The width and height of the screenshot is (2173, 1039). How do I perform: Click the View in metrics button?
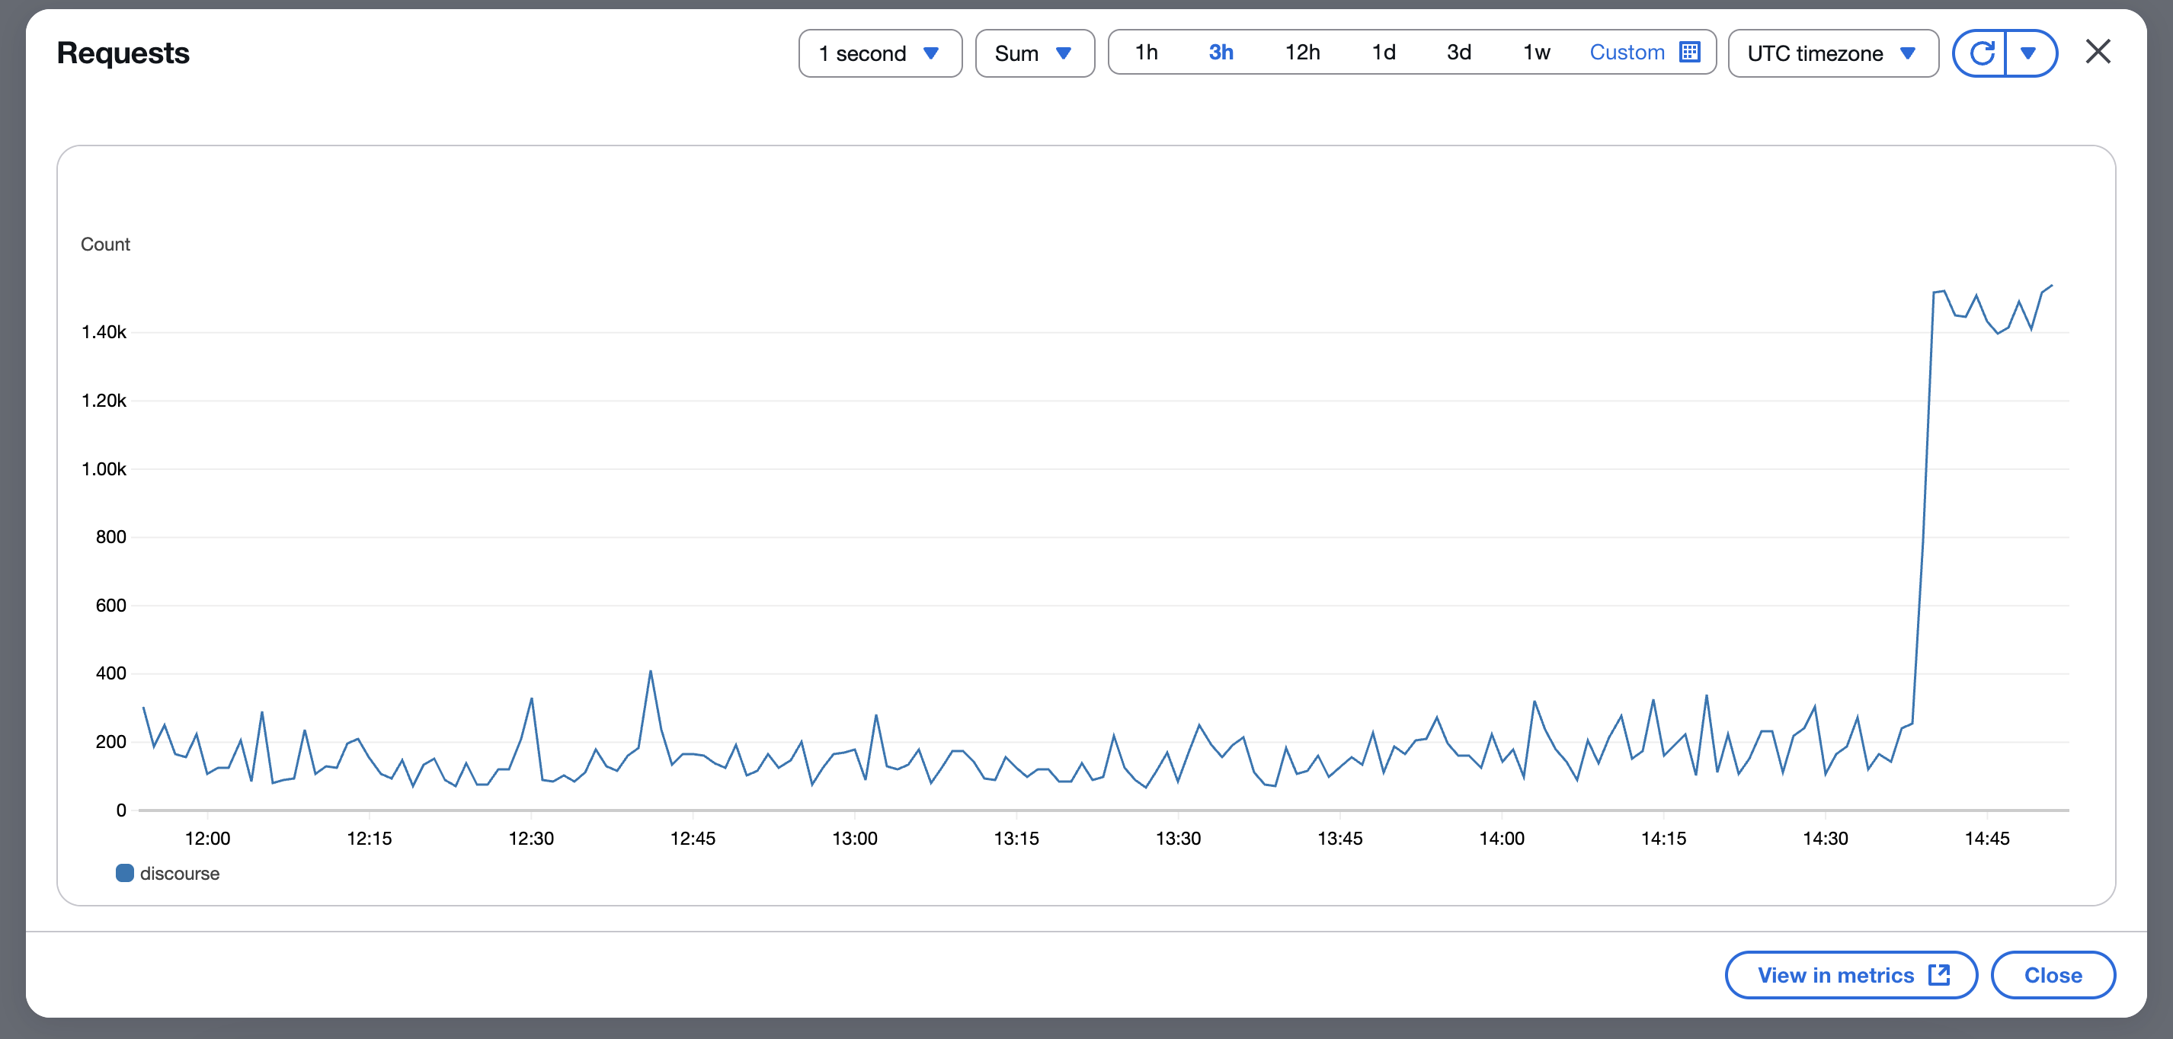[1851, 975]
